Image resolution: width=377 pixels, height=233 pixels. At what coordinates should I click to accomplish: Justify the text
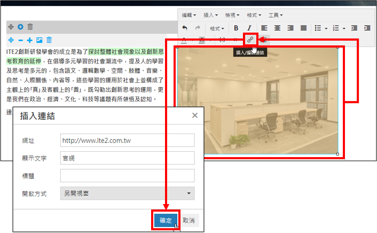click(x=304, y=28)
